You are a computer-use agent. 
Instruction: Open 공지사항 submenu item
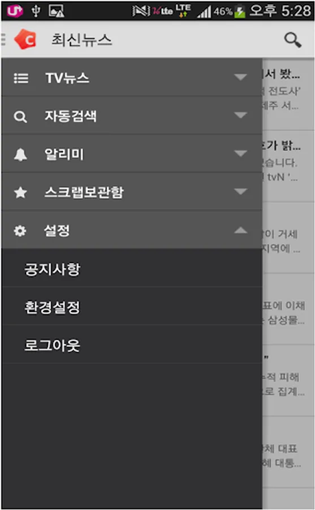132,268
